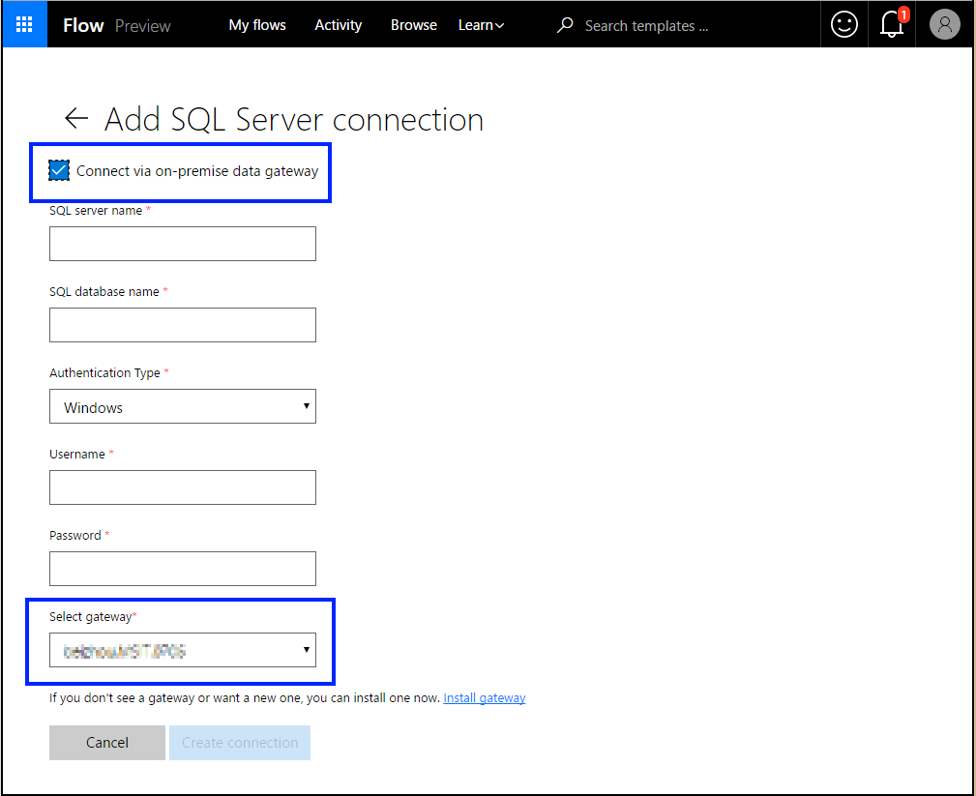The image size is (976, 796).
Task: Click into the SQL database name field
Action: pos(183,325)
